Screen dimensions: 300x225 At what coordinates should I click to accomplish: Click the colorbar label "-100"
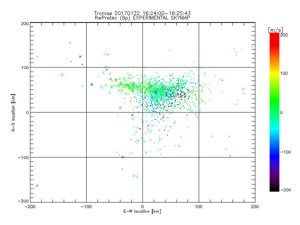click(x=285, y=152)
